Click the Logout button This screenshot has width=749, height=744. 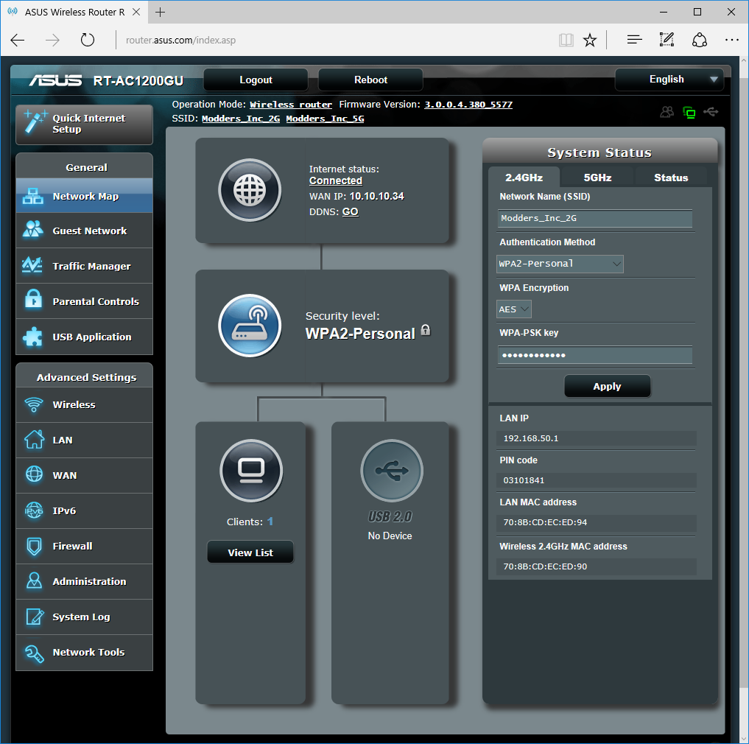256,80
